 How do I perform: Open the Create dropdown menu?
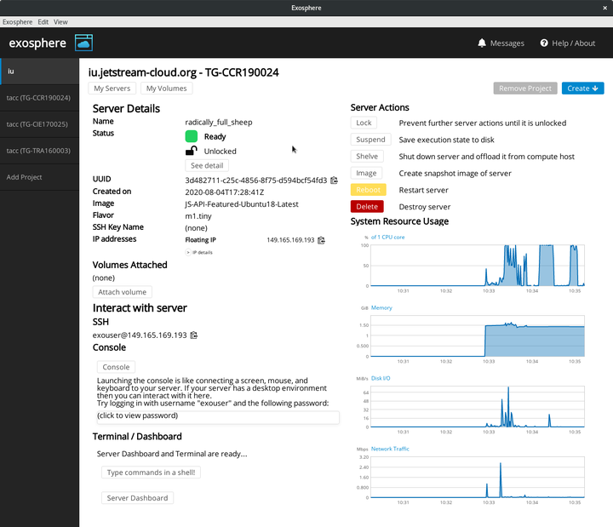click(584, 88)
